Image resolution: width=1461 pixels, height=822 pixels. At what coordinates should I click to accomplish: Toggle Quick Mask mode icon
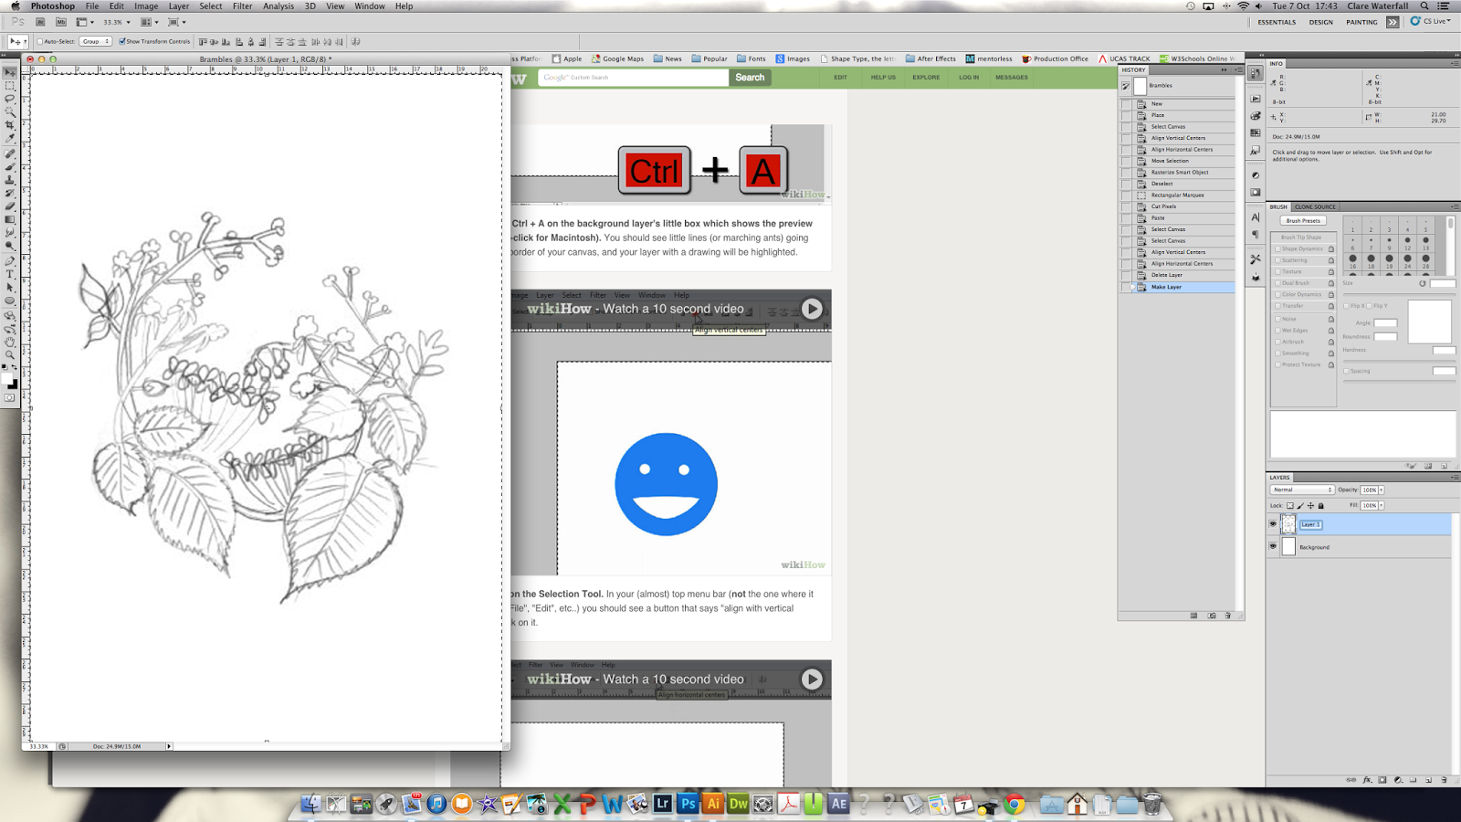10,398
